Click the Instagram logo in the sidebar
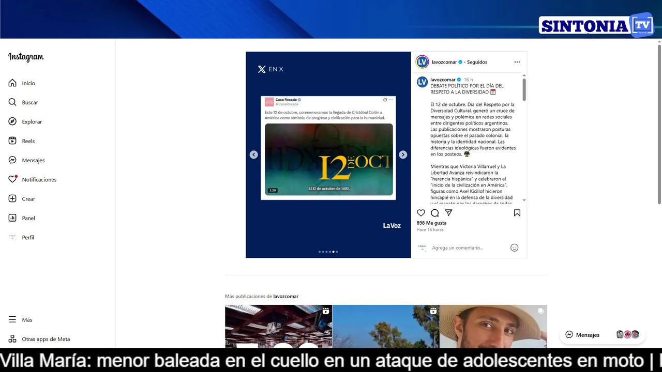This screenshot has height=372, width=662. tap(26, 57)
